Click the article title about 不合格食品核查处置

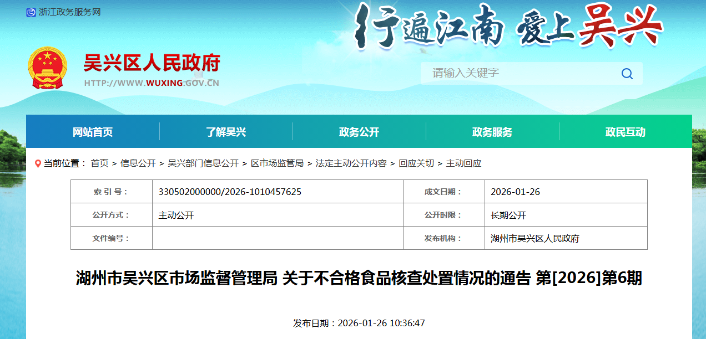point(359,278)
